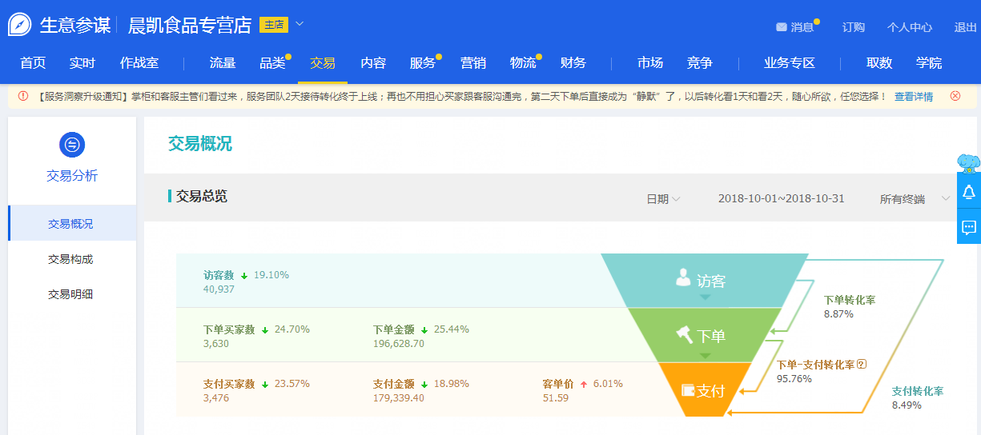Click the 下单转化率 value 8.87%
Image resolution: width=981 pixels, height=435 pixels.
coord(838,314)
